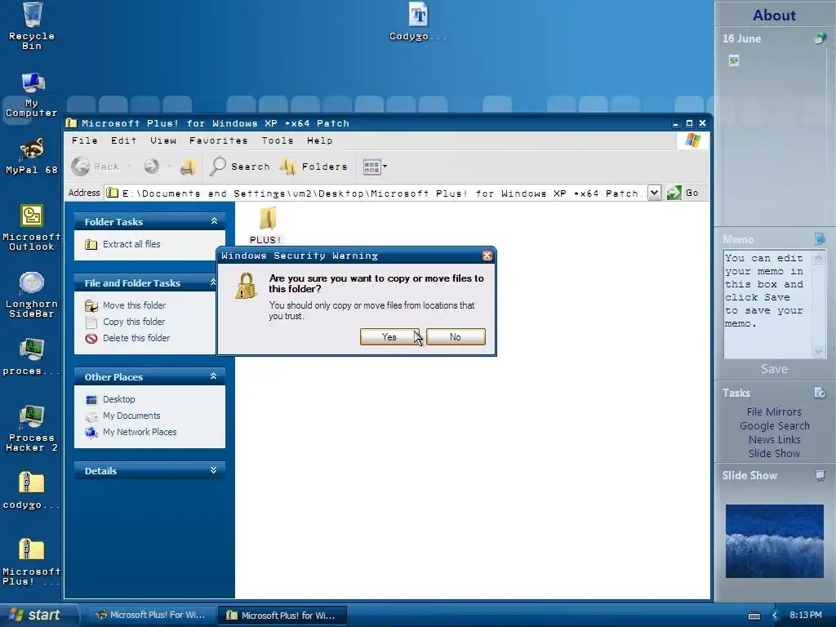Open the Favorites menu
Image resolution: width=836 pixels, height=627 pixels.
tap(219, 140)
